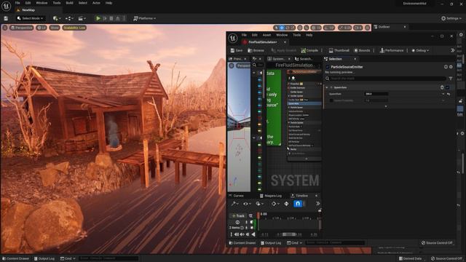Expand advanced options arrow below SpawnRate
The height and width of the screenshot is (262, 466).
tap(386, 106)
